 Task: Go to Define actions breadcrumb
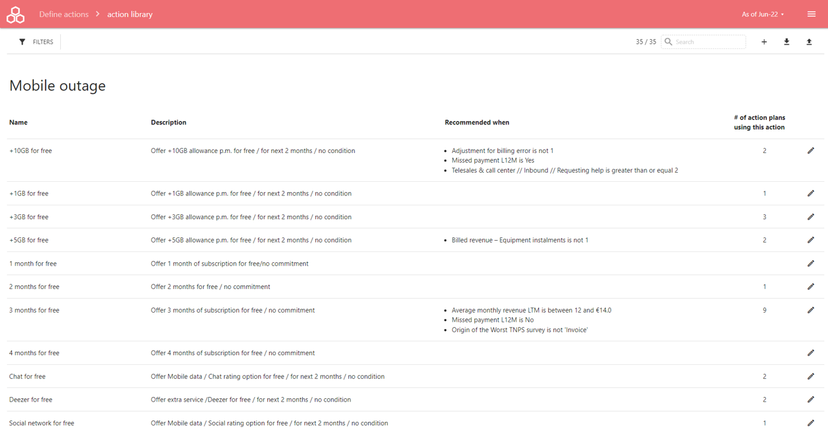click(64, 14)
